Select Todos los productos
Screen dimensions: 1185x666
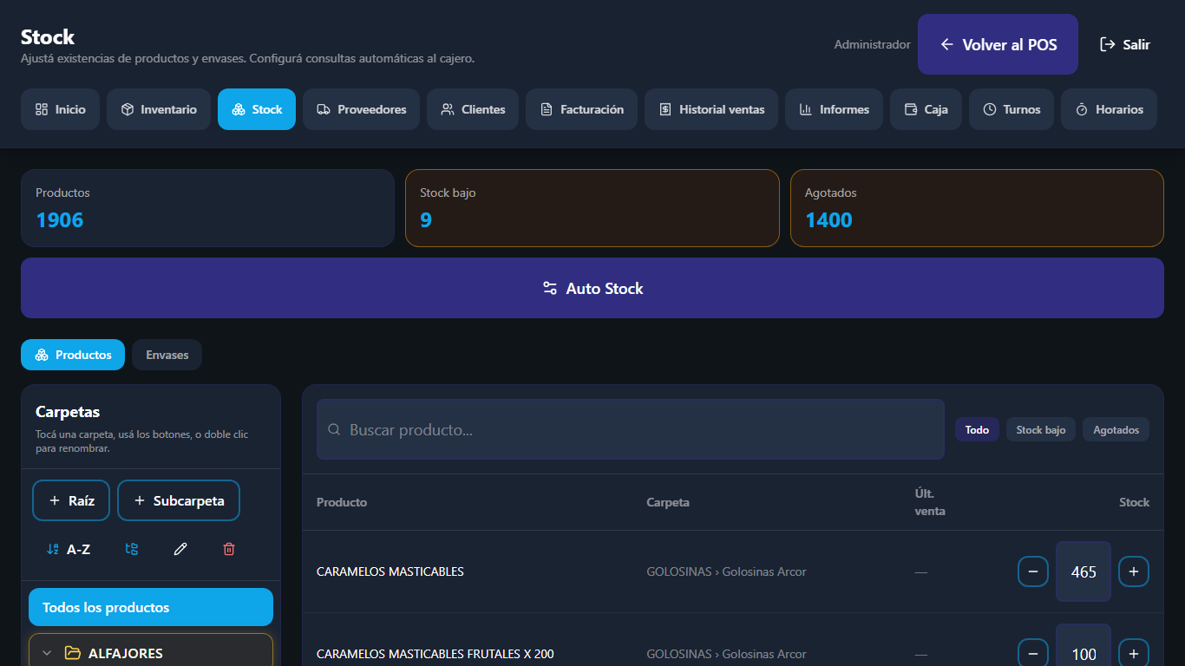(151, 607)
